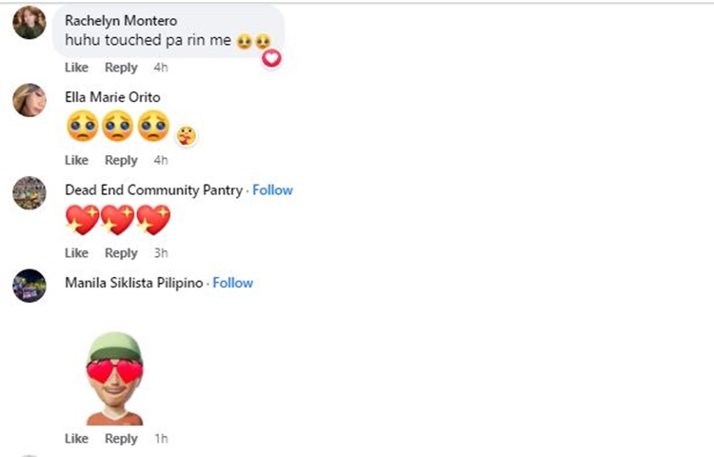Like Rachelyn Montero's comment

click(76, 68)
